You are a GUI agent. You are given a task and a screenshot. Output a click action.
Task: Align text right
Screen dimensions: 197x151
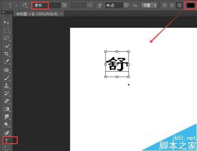point(179,6)
